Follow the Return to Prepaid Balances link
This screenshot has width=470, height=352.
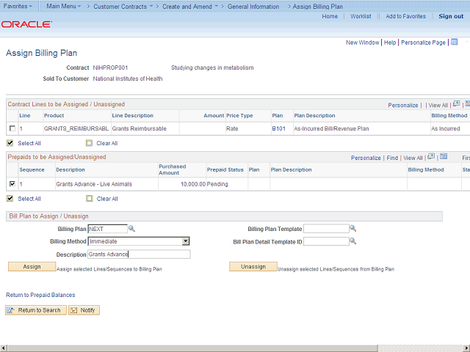(40, 295)
